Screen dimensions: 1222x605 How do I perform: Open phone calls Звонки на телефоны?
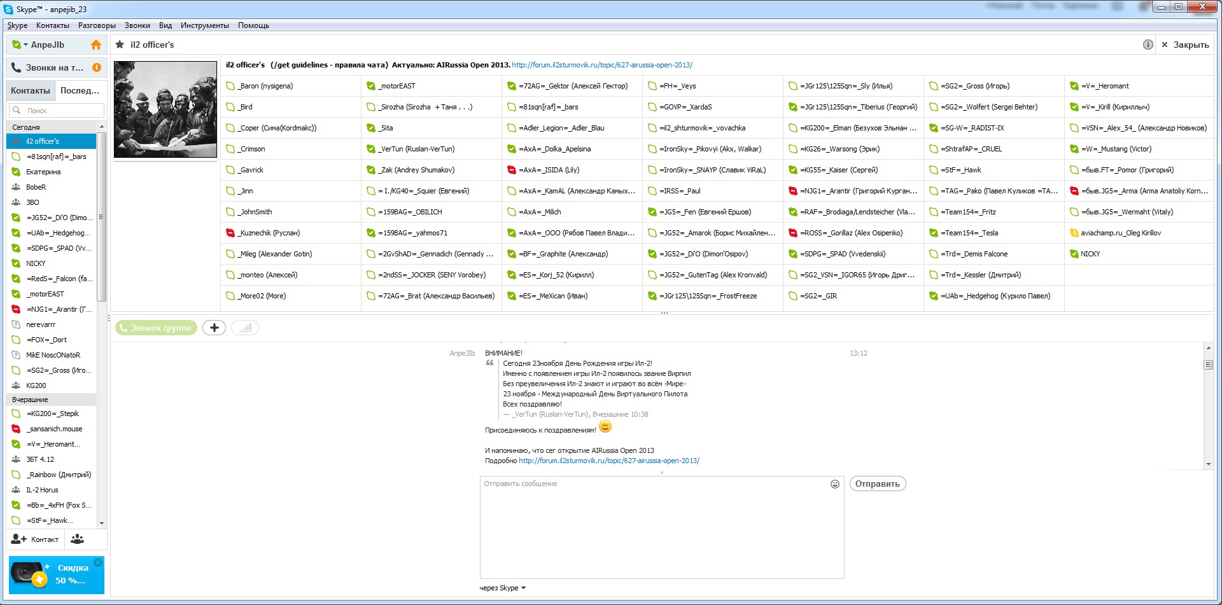[56, 67]
